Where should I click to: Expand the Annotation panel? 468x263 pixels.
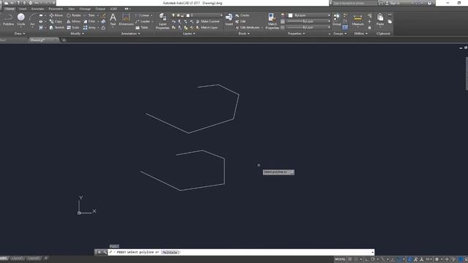click(x=130, y=34)
